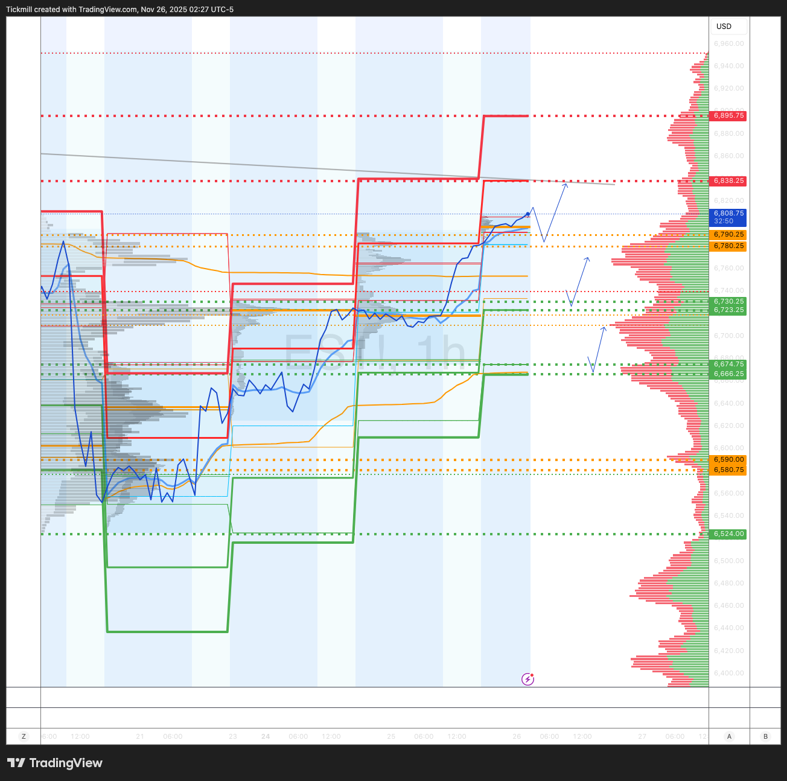Click date label 26 on time axis
The width and height of the screenshot is (787, 781).
pos(517,736)
